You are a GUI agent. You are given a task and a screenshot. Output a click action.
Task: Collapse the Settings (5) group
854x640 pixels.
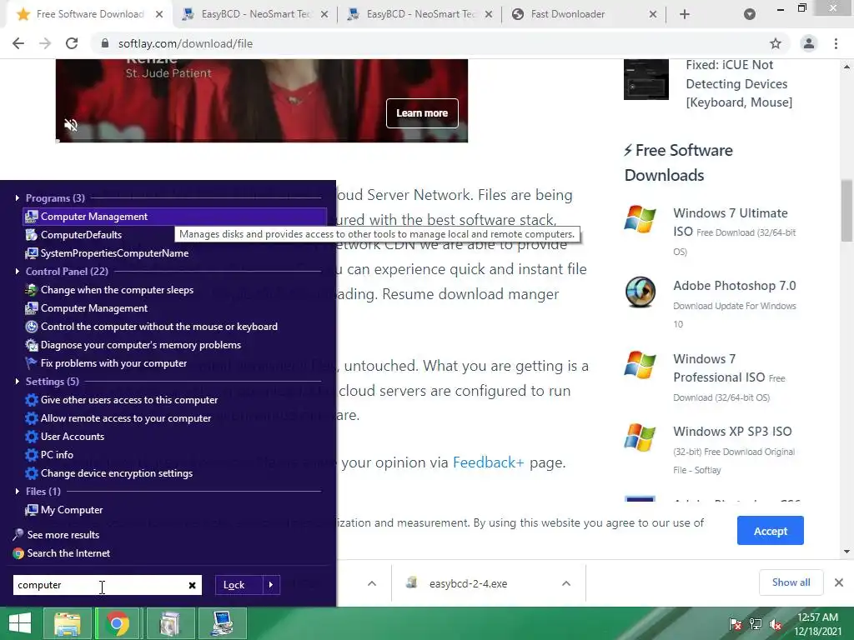[x=18, y=382]
